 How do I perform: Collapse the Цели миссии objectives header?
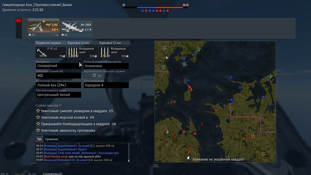coord(48,106)
